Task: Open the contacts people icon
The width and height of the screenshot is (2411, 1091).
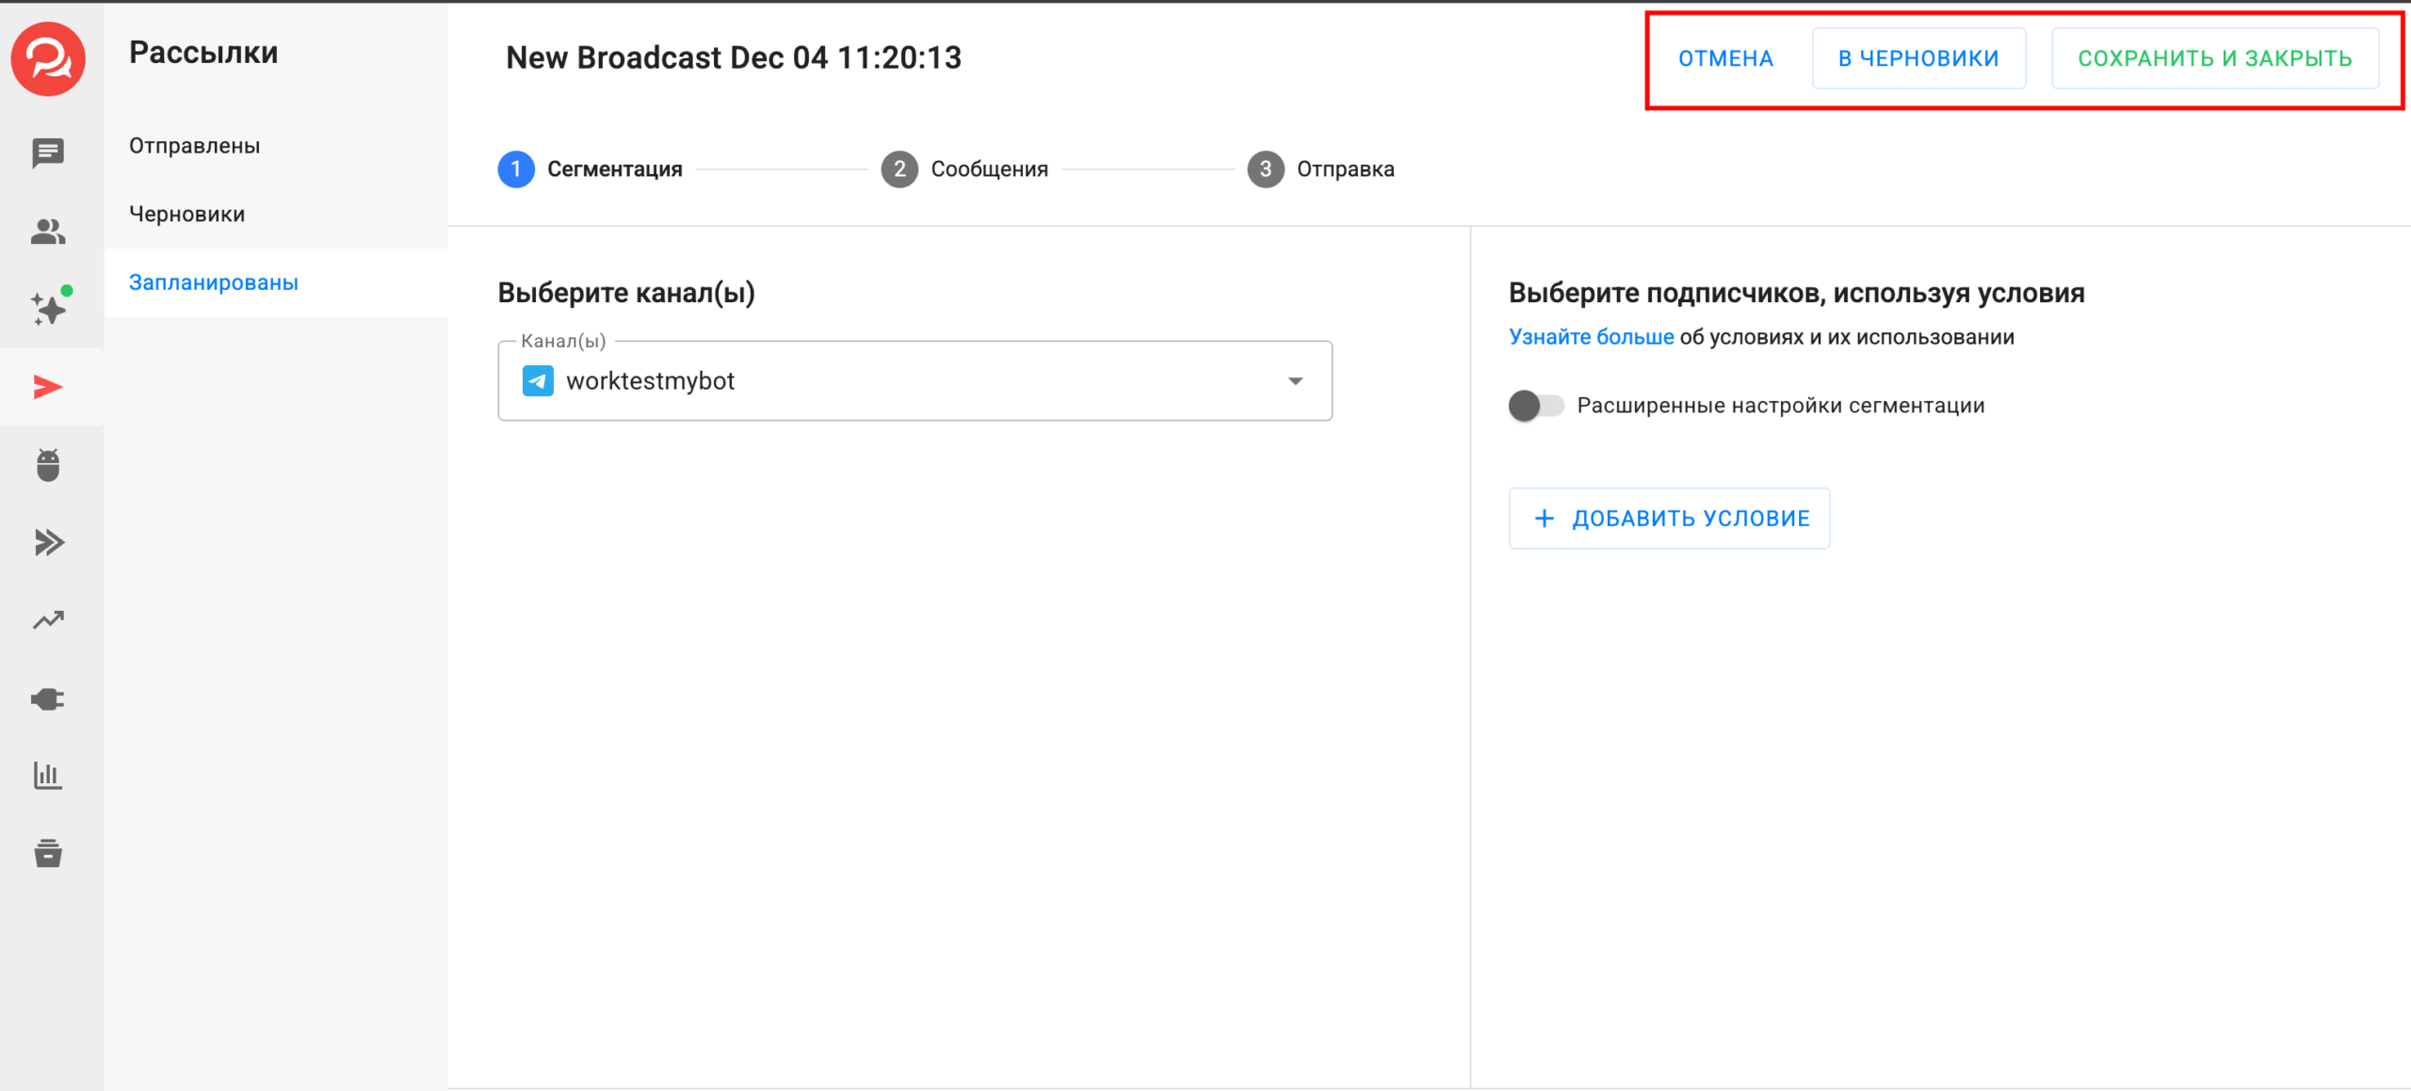Action: pos(48,232)
